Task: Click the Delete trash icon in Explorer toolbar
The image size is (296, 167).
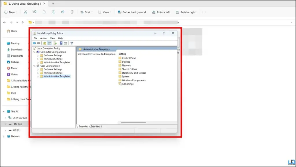Action: [72, 12]
